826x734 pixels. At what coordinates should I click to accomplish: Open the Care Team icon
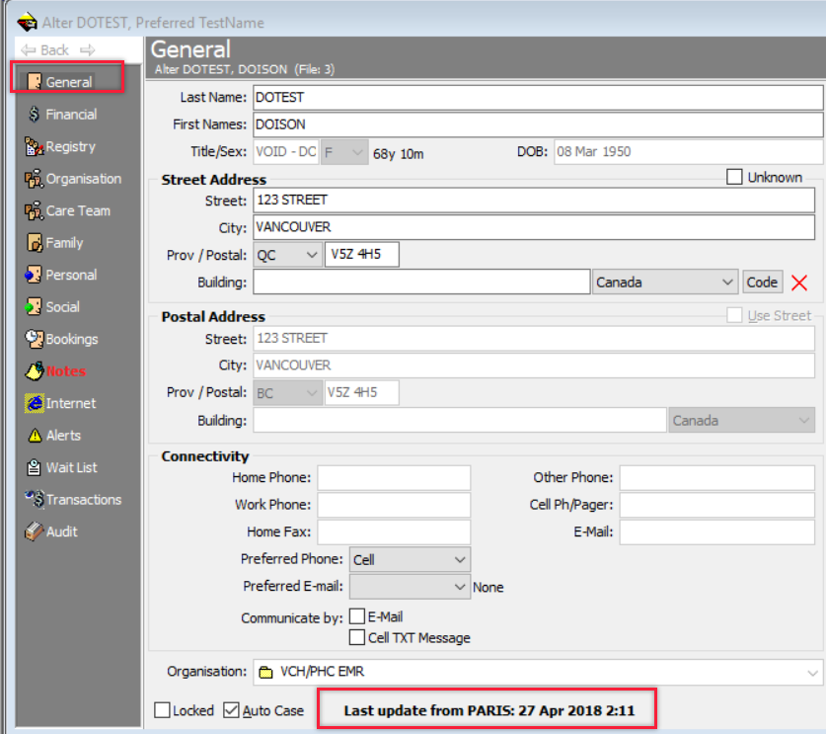(34, 210)
